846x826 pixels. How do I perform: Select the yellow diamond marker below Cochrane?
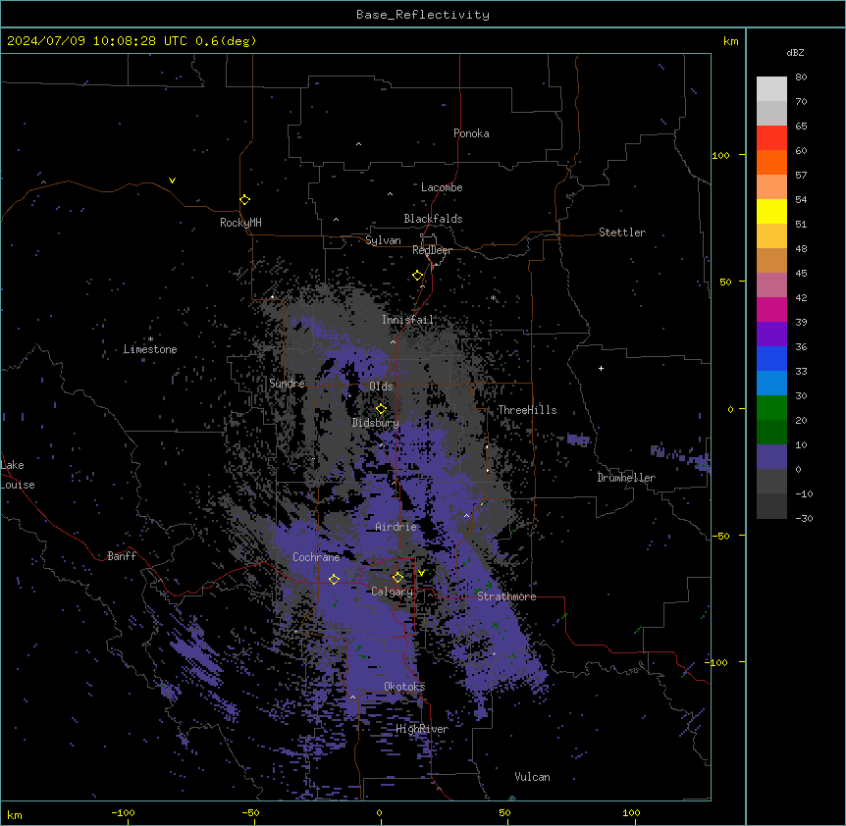click(334, 579)
